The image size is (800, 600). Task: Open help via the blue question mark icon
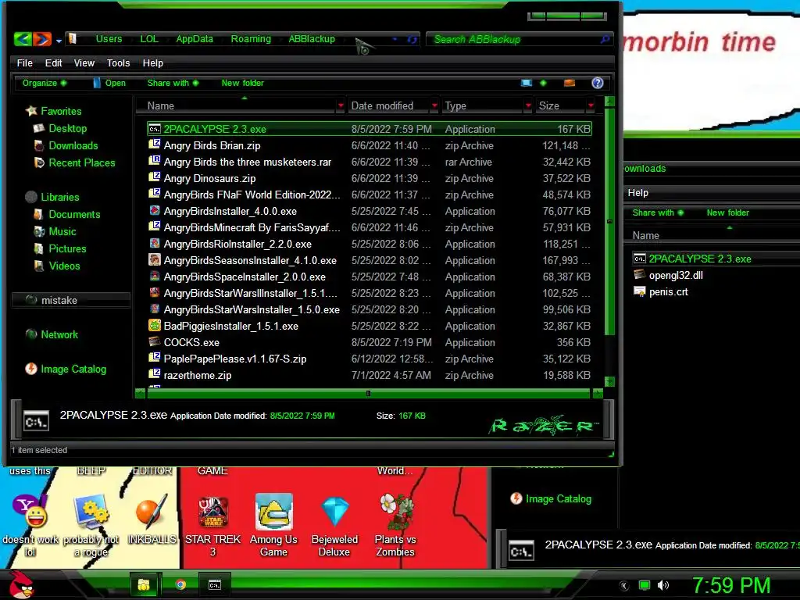[x=598, y=83]
